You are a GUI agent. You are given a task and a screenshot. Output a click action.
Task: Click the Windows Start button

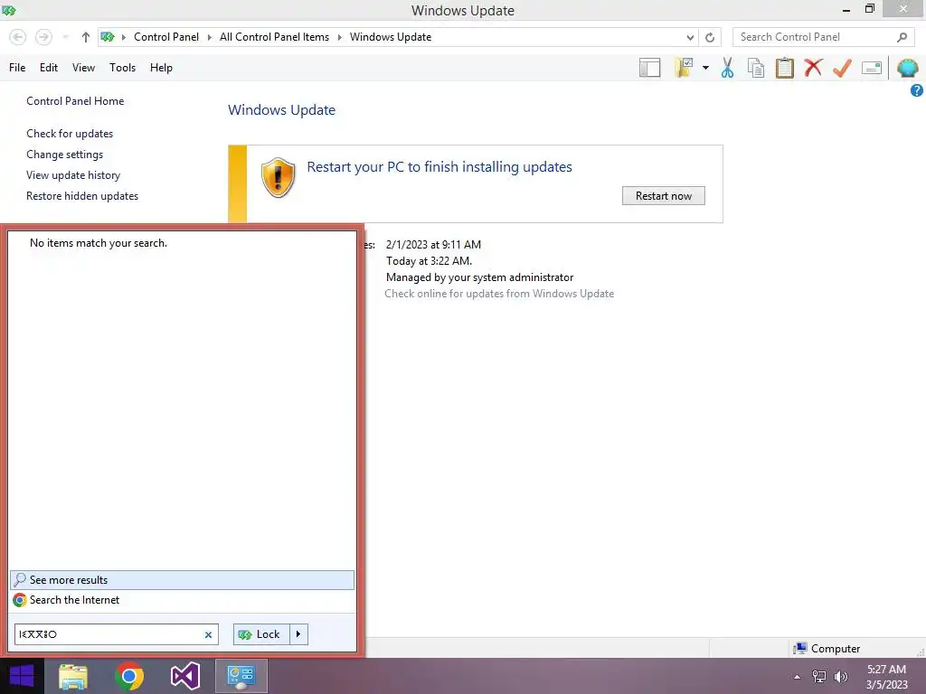click(x=22, y=676)
